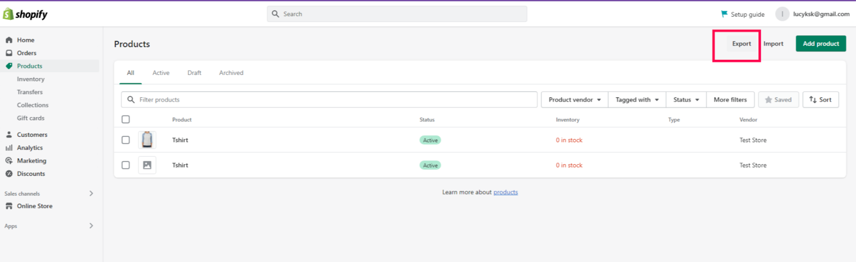
Task: Open Setup guide text link
Action: point(747,14)
